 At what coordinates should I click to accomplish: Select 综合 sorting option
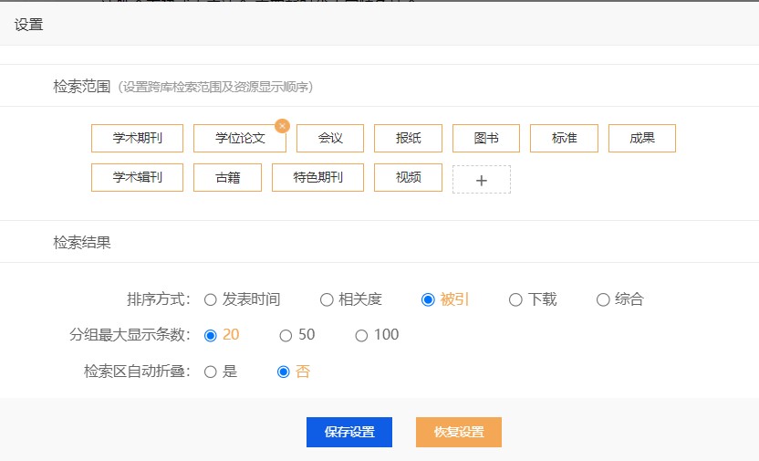[x=603, y=299]
